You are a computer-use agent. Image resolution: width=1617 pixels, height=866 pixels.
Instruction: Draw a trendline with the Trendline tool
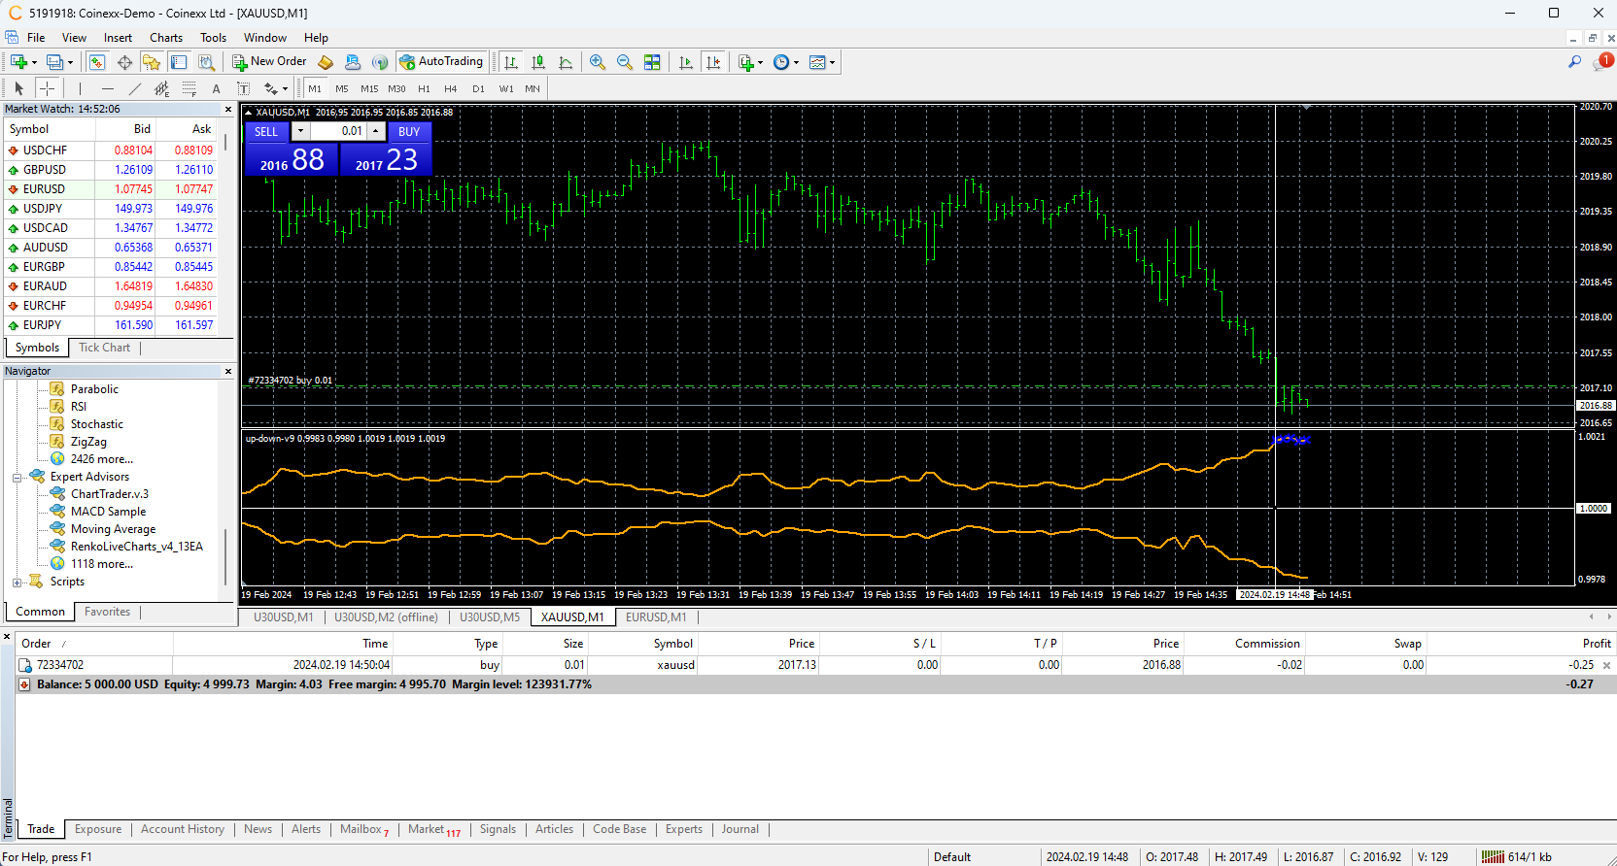click(x=135, y=88)
